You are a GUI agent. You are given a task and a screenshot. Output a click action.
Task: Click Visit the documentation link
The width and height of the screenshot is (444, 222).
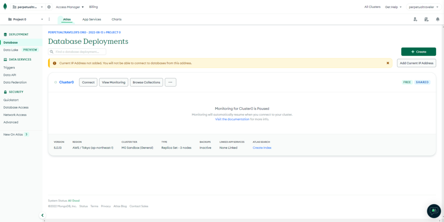pos(232,119)
